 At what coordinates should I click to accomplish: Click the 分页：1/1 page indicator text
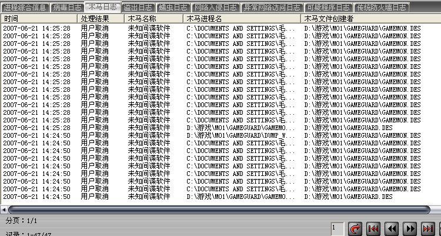[x=21, y=221]
